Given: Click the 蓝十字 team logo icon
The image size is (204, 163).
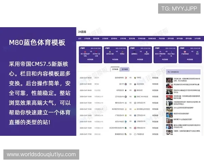Looking at the screenshot, I should coord(126,84).
